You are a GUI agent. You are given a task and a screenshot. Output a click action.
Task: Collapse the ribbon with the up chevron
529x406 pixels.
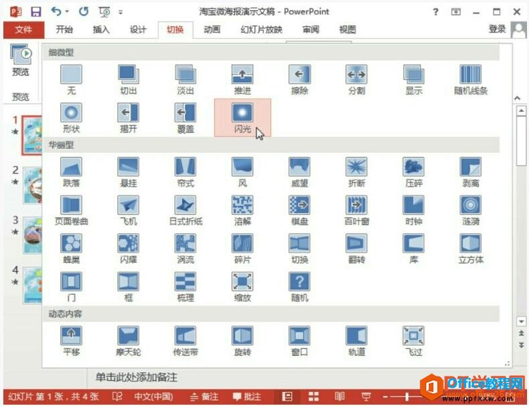click(x=517, y=98)
